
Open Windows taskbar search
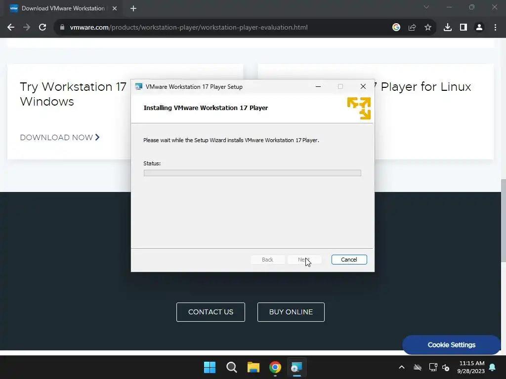[x=231, y=367]
